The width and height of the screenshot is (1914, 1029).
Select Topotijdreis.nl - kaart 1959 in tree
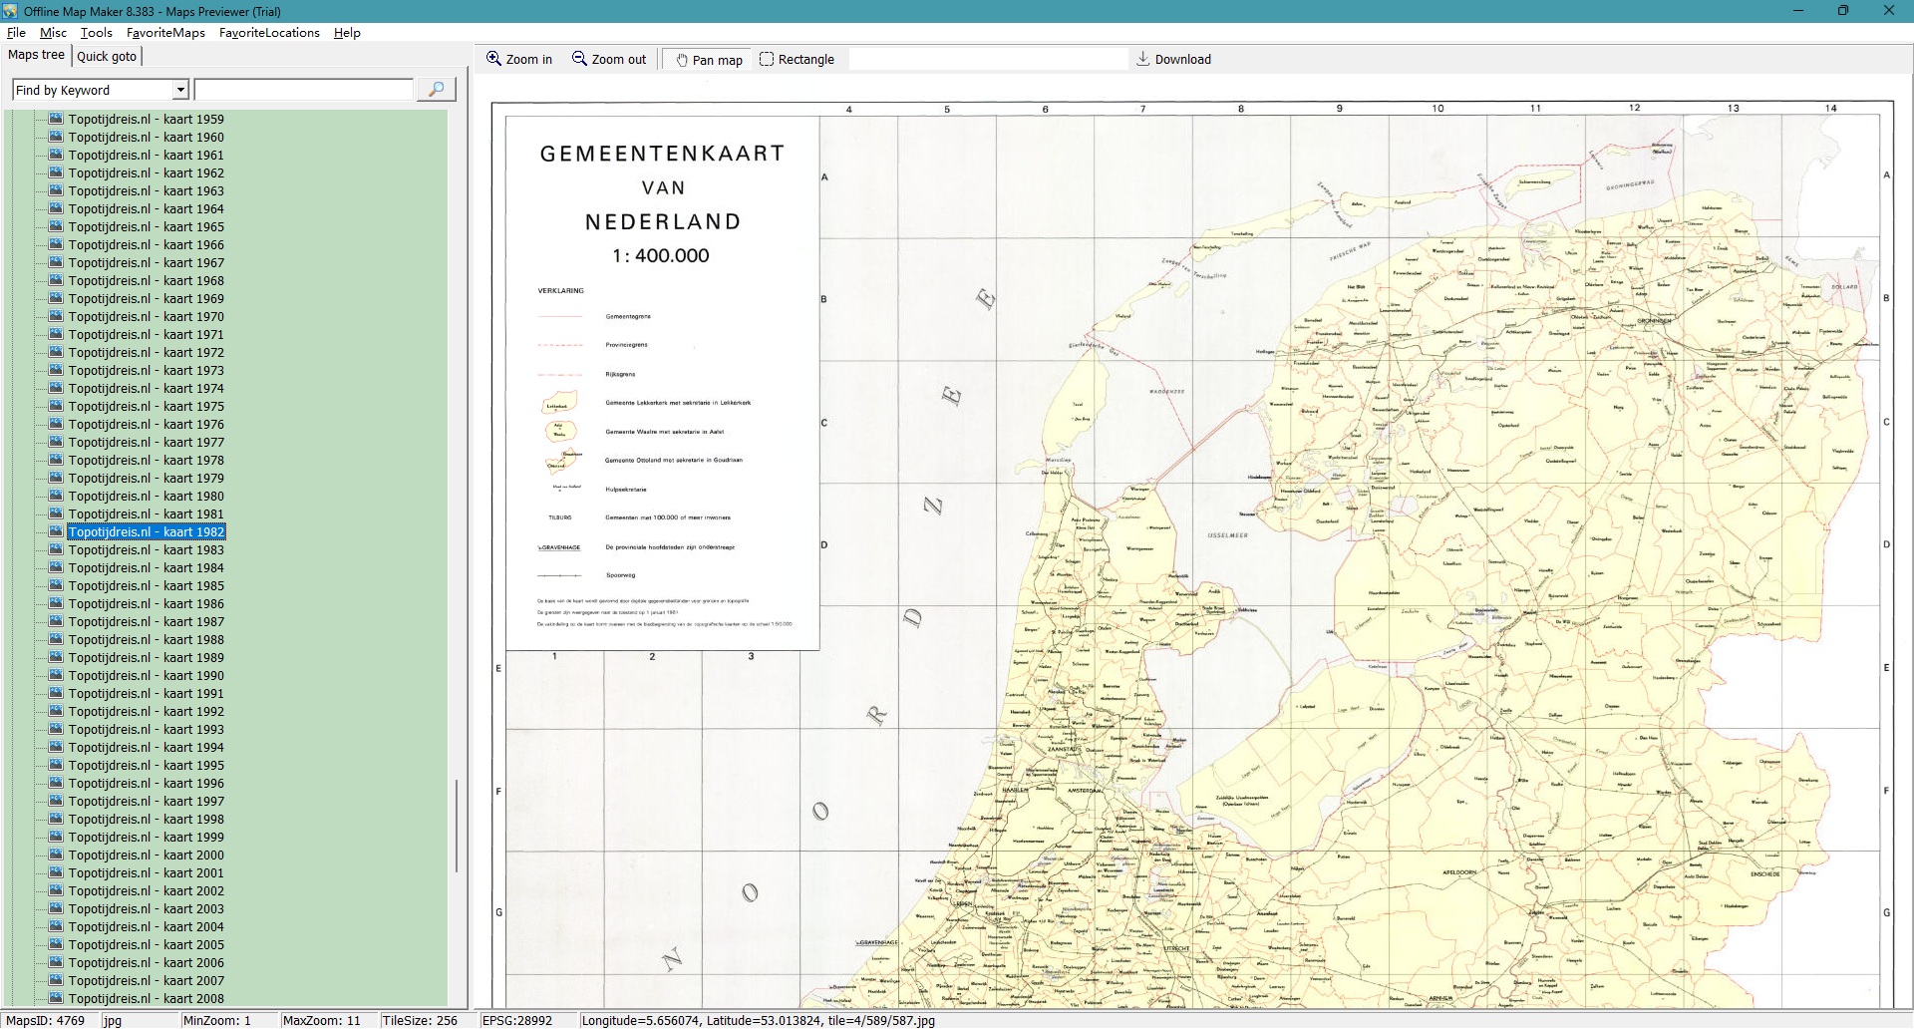point(146,119)
